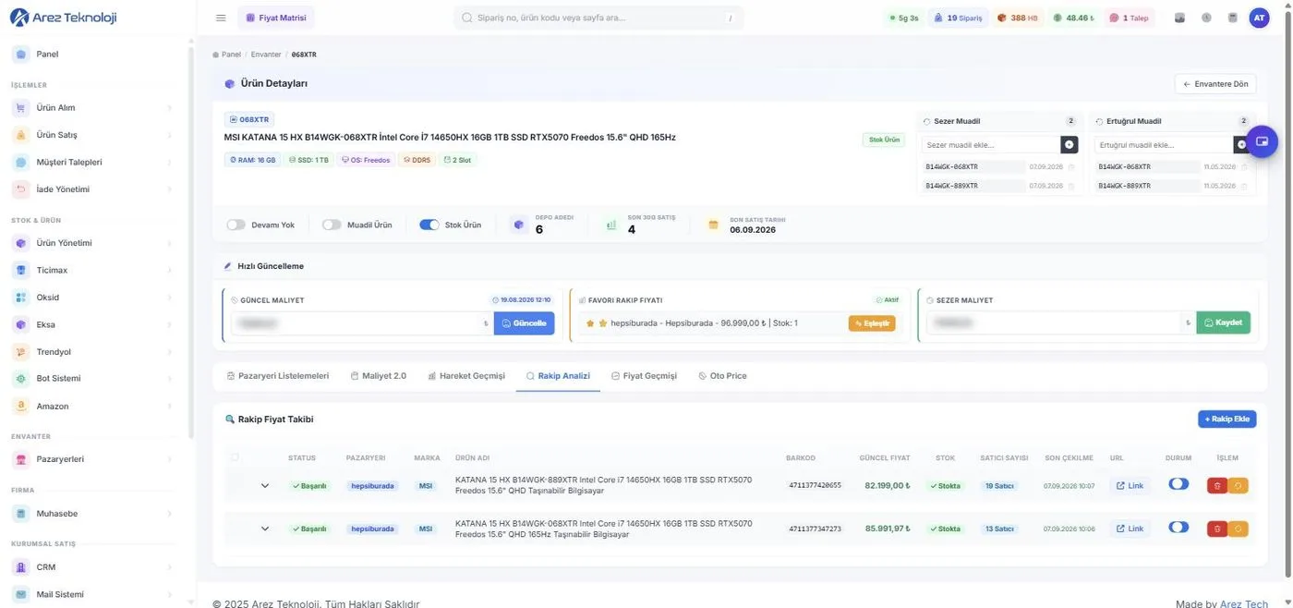1293x608 pixels.
Task: Expand the Ürün Alım sidebar menu
Action: (x=92, y=108)
